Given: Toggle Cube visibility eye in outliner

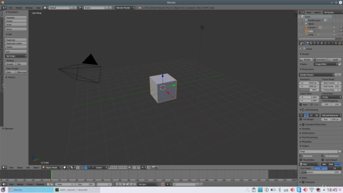Looking at the screenshot, I should (x=334, y=31).
